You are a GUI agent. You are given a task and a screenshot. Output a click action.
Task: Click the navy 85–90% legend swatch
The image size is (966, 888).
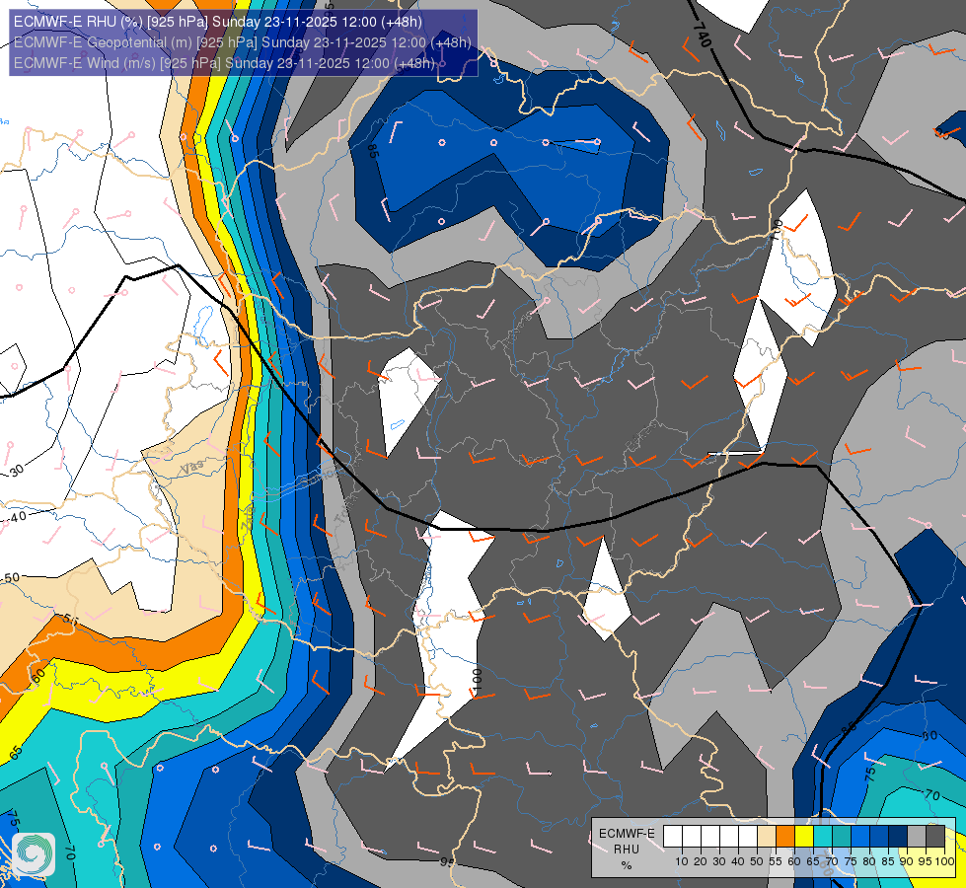[898, 837]
